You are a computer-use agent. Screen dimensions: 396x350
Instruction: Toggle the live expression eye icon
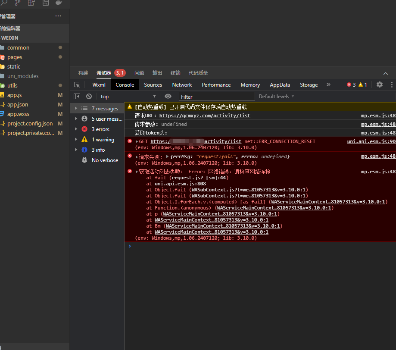tap(168, 96)
